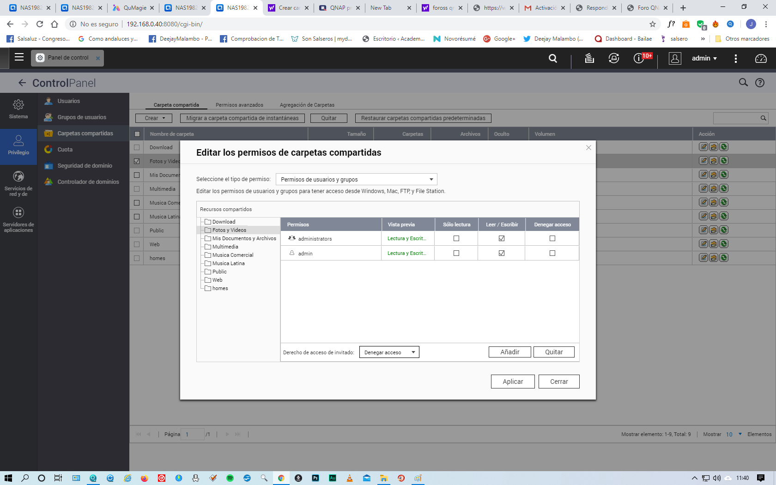Open the background tasks icon
Image resolution: width=776 pixels, height=485 pixels.
(589, 58)
